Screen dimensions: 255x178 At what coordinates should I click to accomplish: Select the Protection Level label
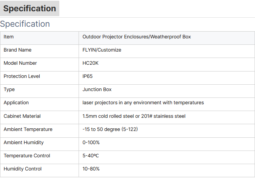[x=22, y=76]
